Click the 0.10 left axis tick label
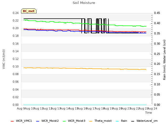Image resolution: width=168 pixels, height=126 pixels. pyautogui.click(x=16, y=66)
